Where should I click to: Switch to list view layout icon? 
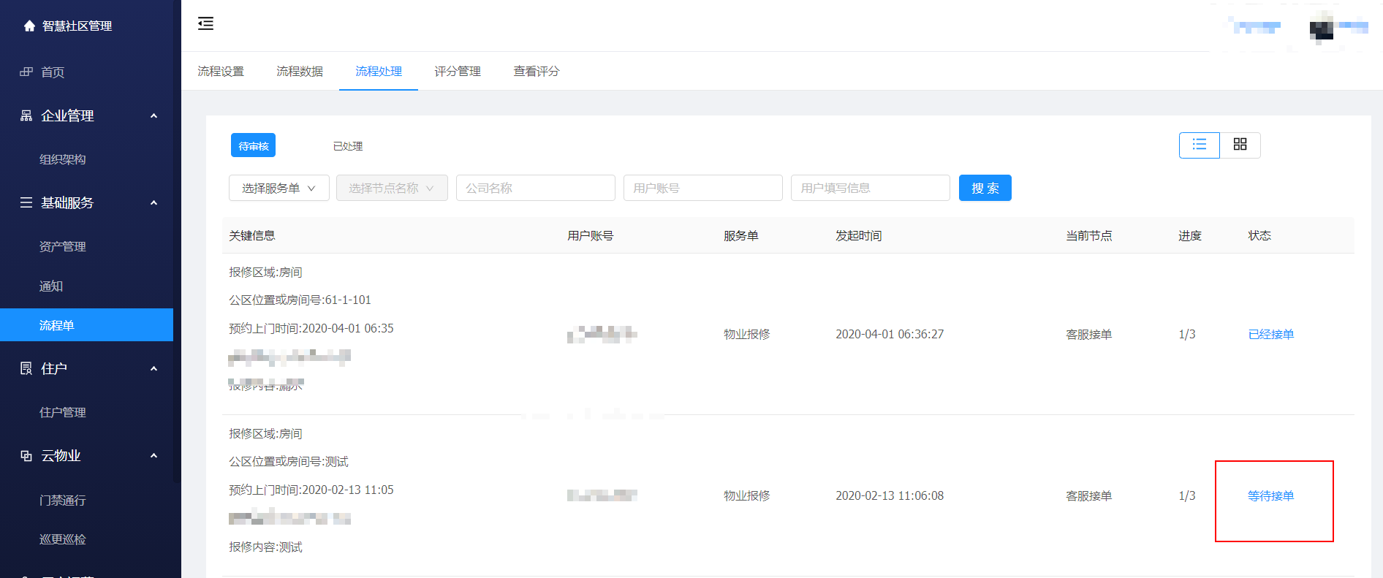[1199, 145]
